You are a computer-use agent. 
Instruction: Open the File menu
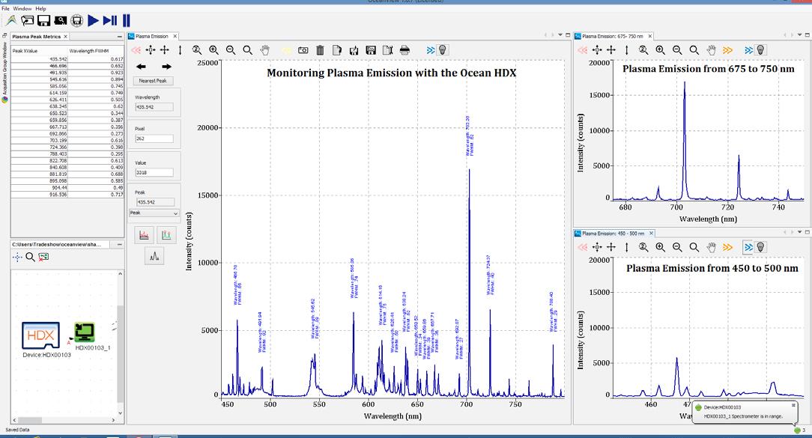pos(5,8)
